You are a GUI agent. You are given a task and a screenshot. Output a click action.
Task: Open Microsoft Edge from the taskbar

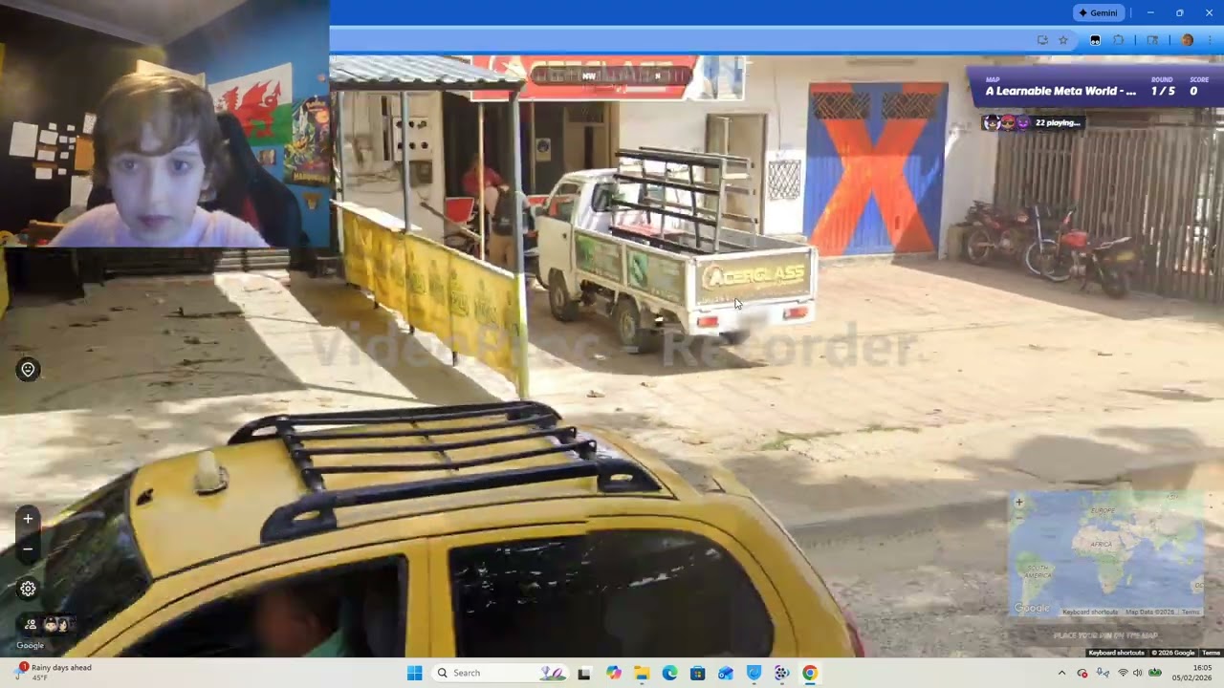click(669, 673)
